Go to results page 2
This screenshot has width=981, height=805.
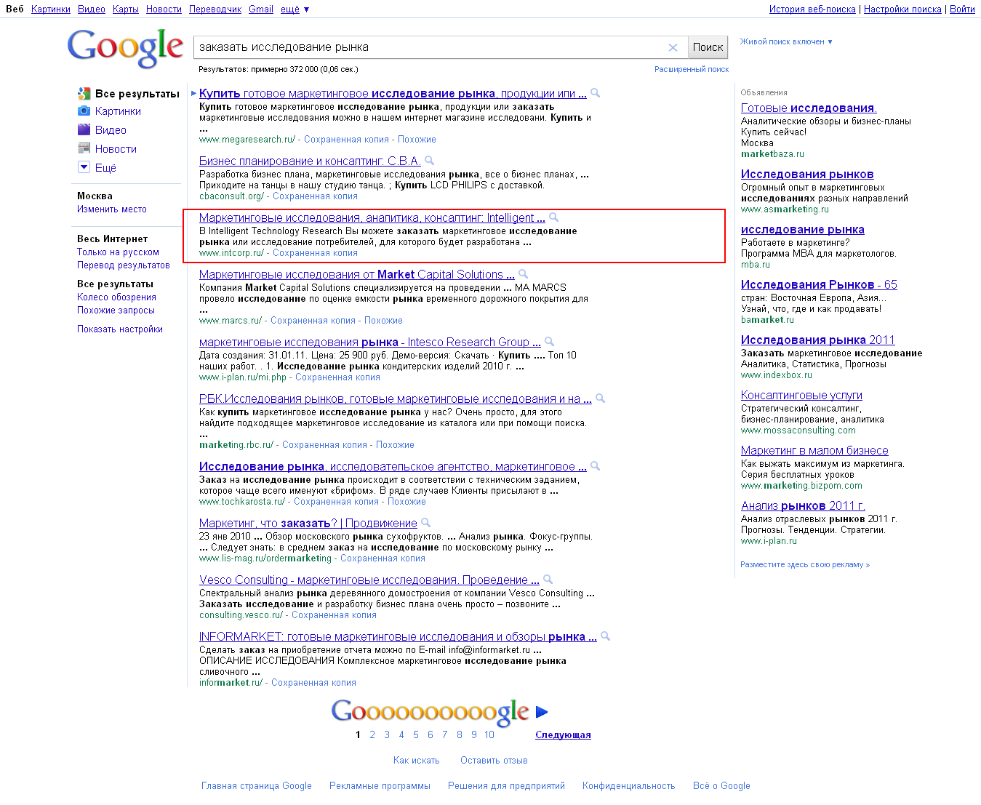pos(372,735)
